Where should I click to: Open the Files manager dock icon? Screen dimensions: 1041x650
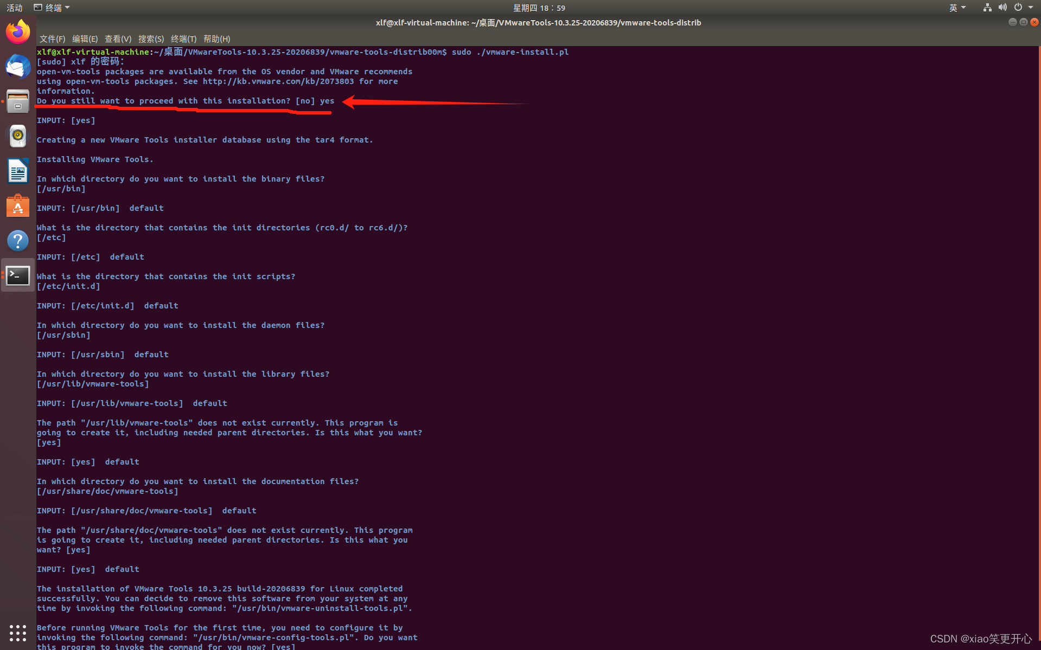(x=18, y=101)
